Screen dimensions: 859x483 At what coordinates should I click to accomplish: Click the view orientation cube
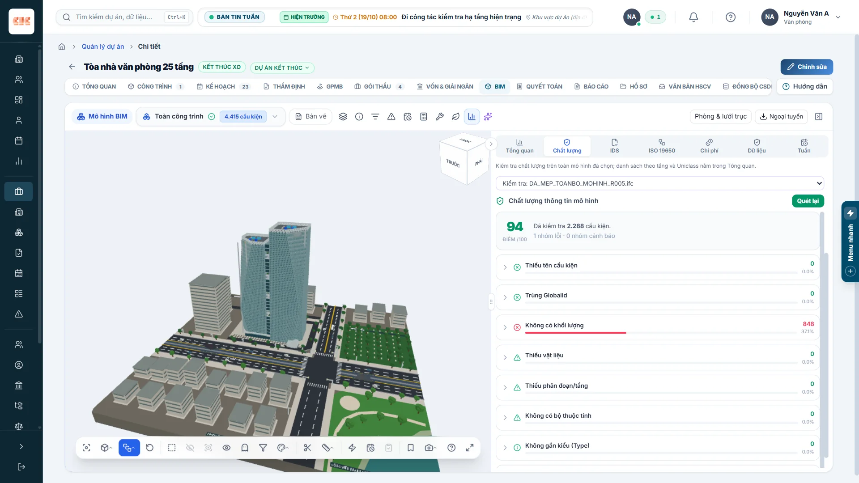(x=464, y=159)
